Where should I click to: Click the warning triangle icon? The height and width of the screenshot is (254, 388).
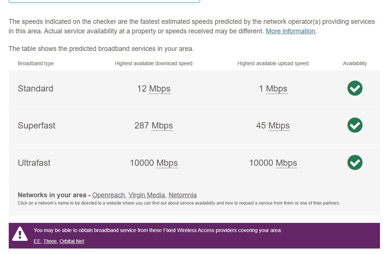[x=20, y=234]
